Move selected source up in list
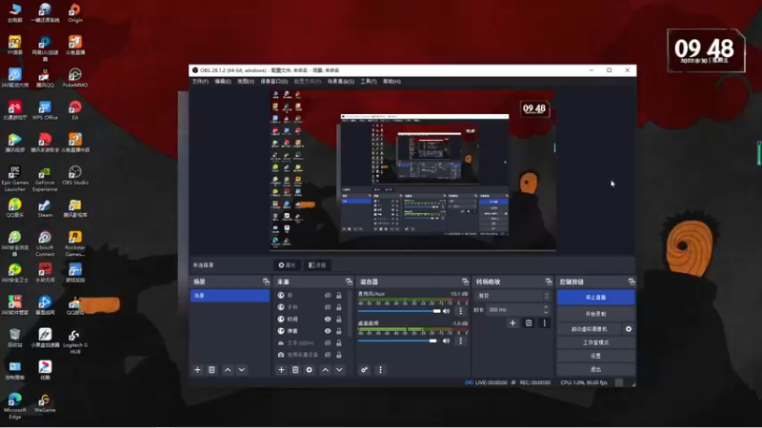This screenshot has height=428, width=762. point(325,370)
